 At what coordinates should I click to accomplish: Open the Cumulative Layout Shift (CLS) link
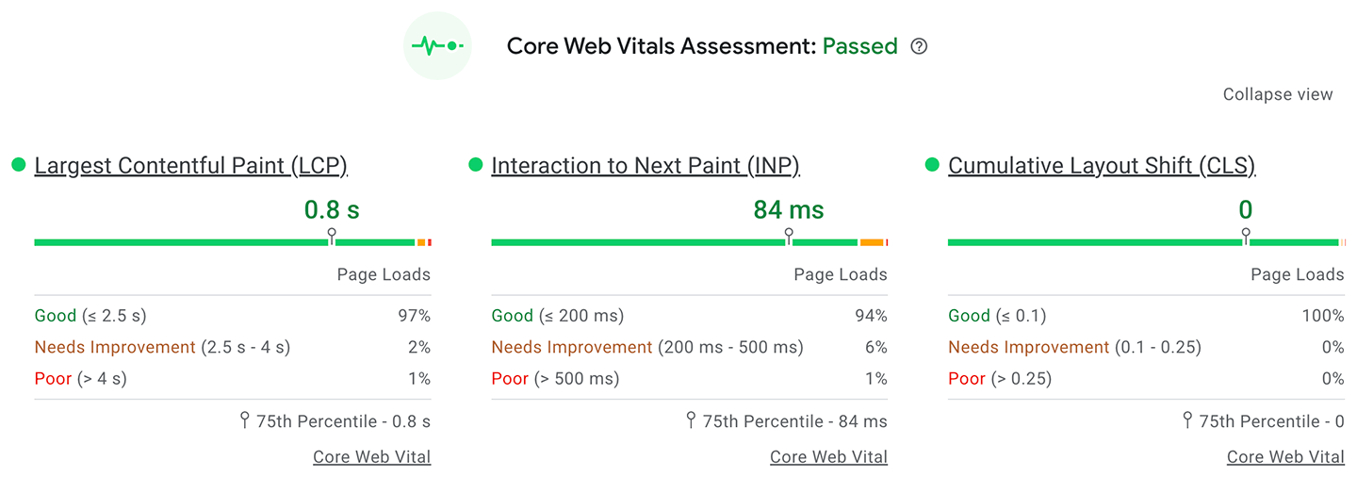pyautogui.click(x=1101, y=166)
